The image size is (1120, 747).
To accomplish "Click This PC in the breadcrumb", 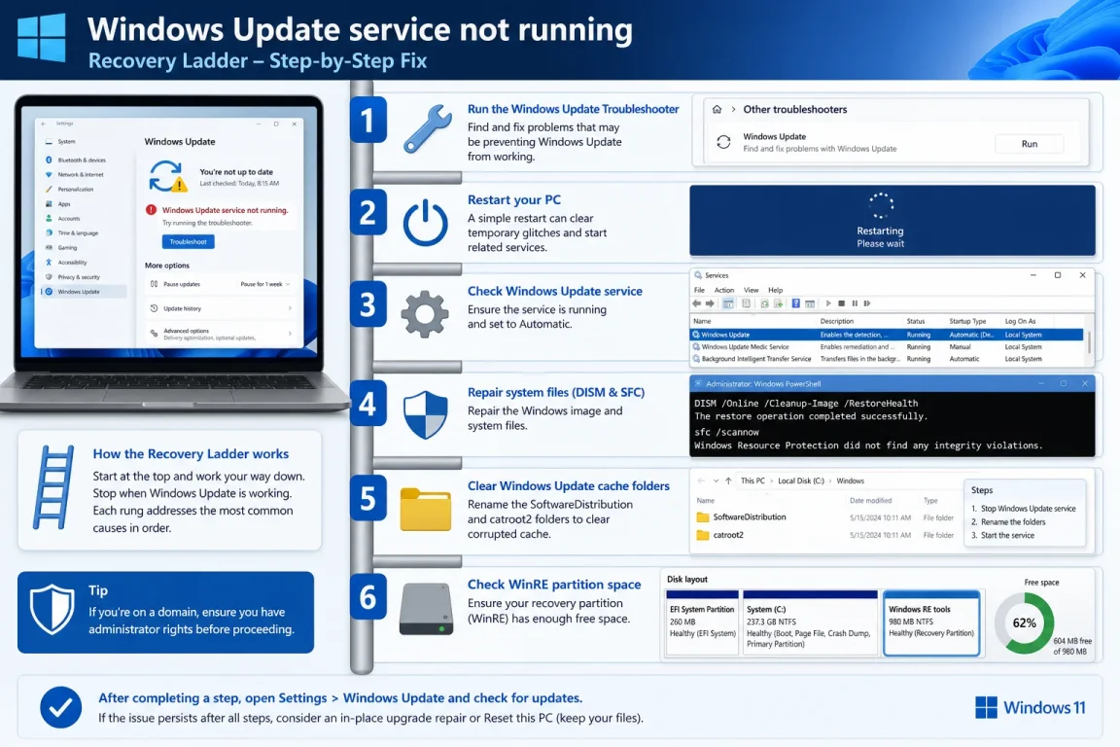I will [x=752, y=480].
